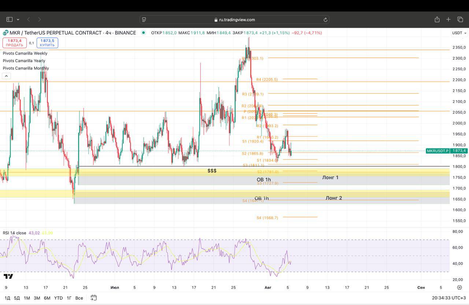Open the go-to-date calendar icon
Viewport: 469px width, 305px height.
tap(93, 298)
